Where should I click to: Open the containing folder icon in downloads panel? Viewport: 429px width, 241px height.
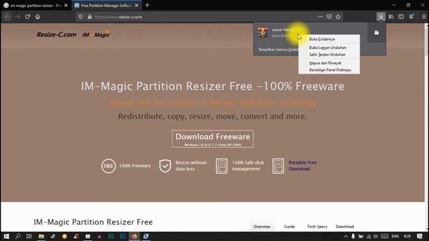[377, 33]
